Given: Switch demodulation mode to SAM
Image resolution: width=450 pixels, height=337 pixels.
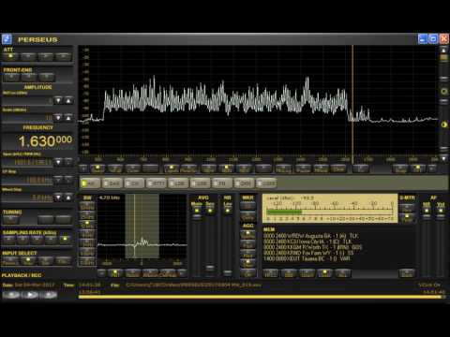Looking at the screenshot, I should pyautogui.click(x=112, y=183).
